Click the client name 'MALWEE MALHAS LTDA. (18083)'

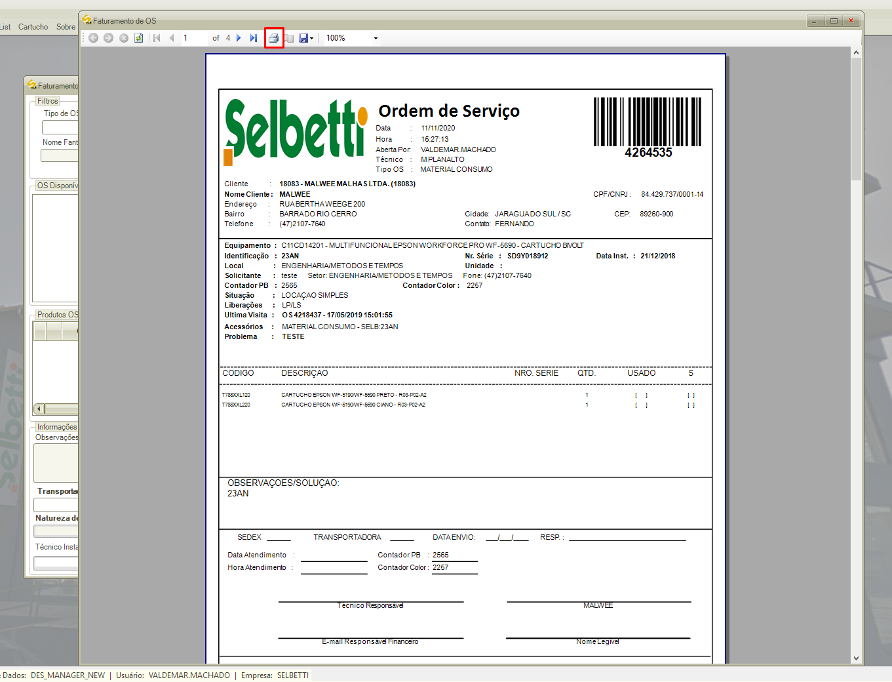click(360, 184)
